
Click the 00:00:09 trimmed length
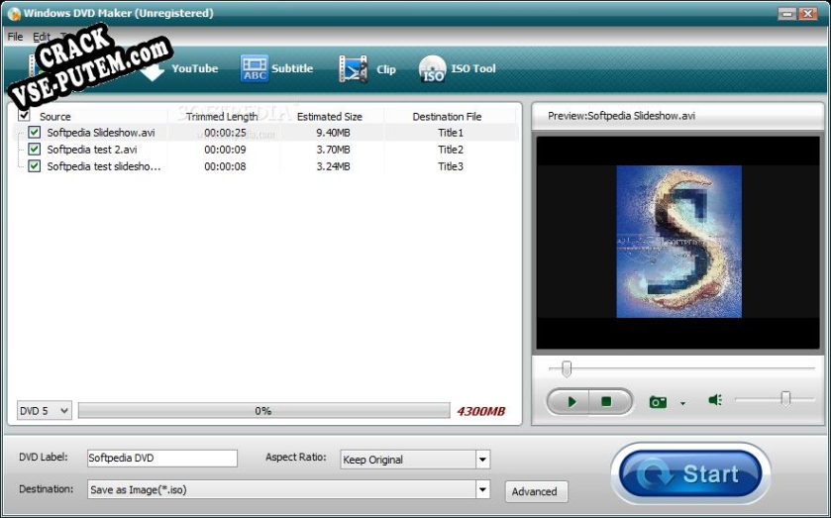pos(225,150)
